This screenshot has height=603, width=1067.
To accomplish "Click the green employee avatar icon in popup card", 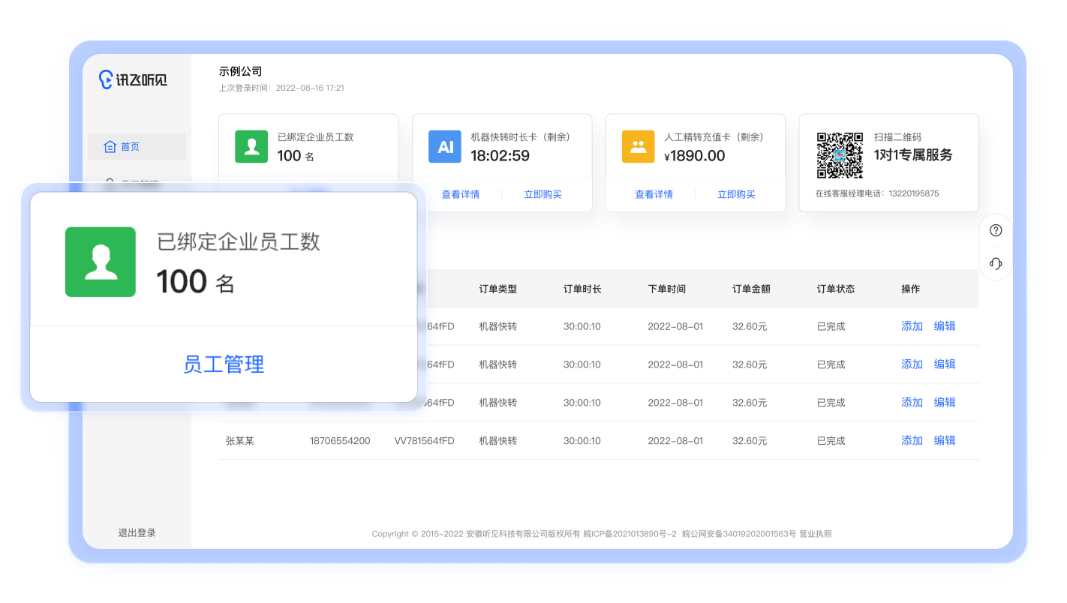I will tap(101, 262).
